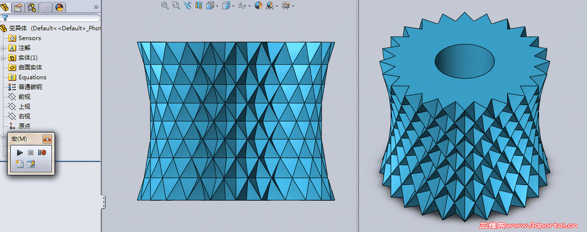Click the feature tree filter field
587x232 pixels.
pos(50,18)
